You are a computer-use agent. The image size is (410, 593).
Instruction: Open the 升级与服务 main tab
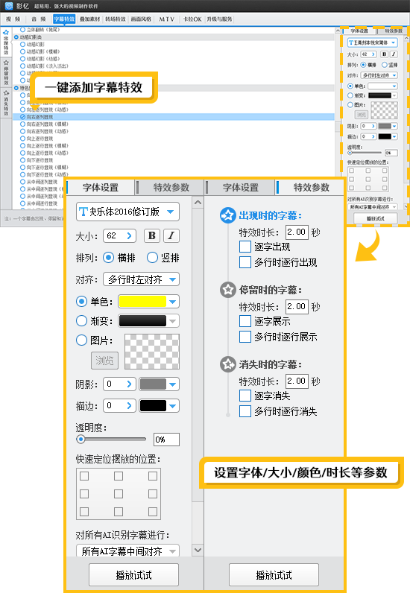(x=219, y=19)
